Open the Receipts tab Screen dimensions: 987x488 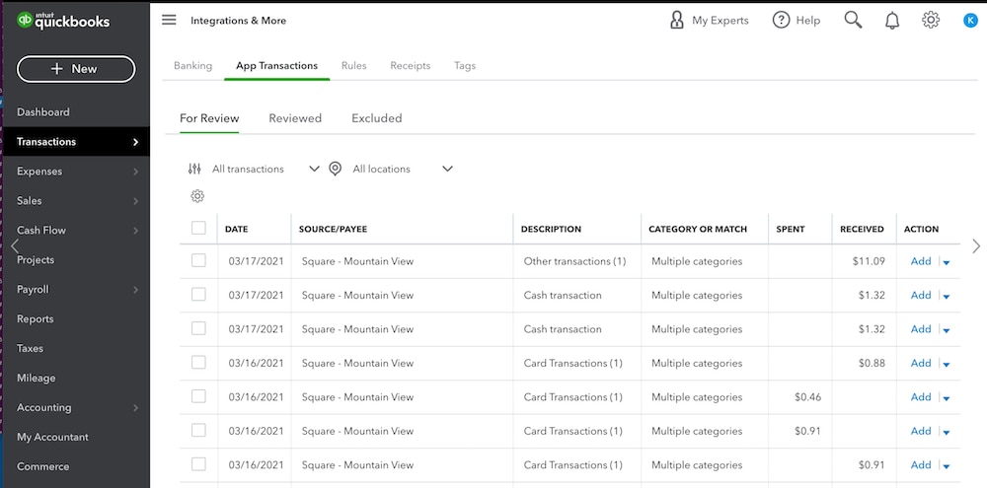click(411, 65)
